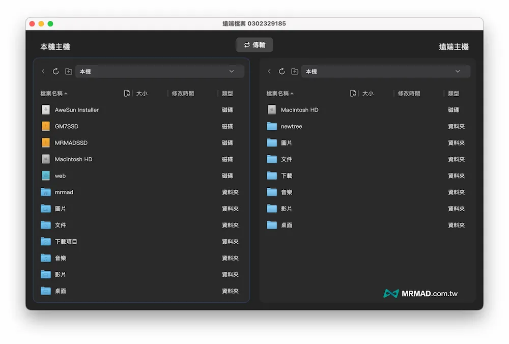The image size is (509, 344).
Task: Select the newtree folder icon
Action: 272,126
